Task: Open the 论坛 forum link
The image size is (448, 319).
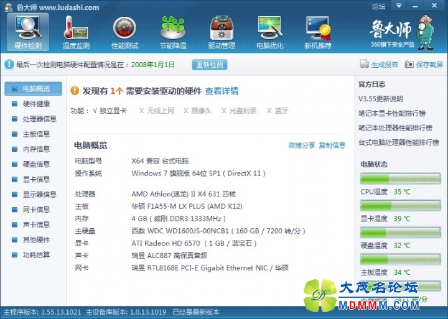Action: [378, 6]
